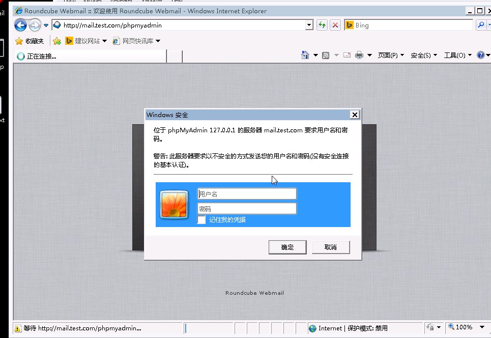
Task: Open the recent pages dropdown arrow
Action: click(46, 25)
